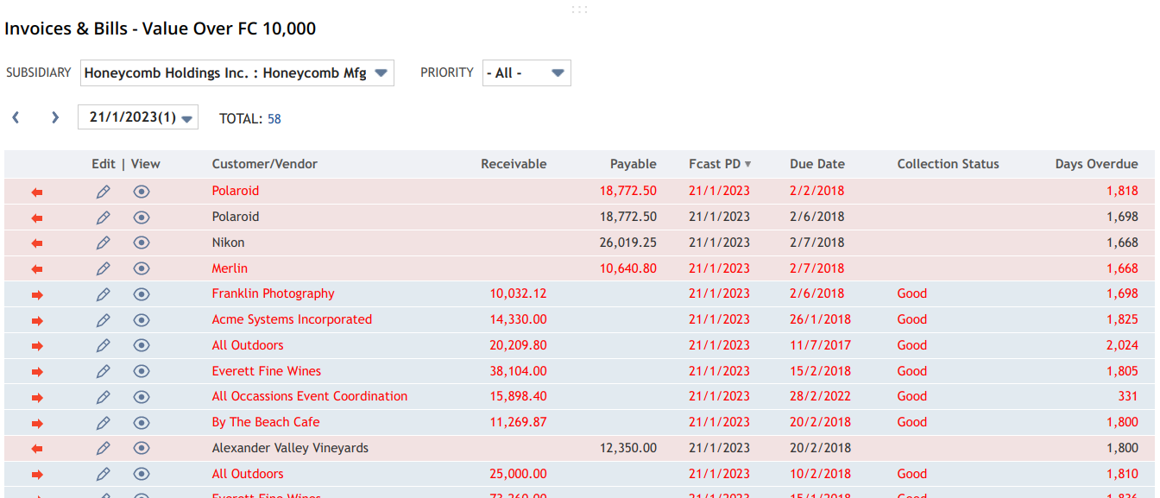The width and height of the screenshot is (1160, 498).
Task: Edit the All Outdoors 20,209.80 invoice
Action: [x=104, y=346]
